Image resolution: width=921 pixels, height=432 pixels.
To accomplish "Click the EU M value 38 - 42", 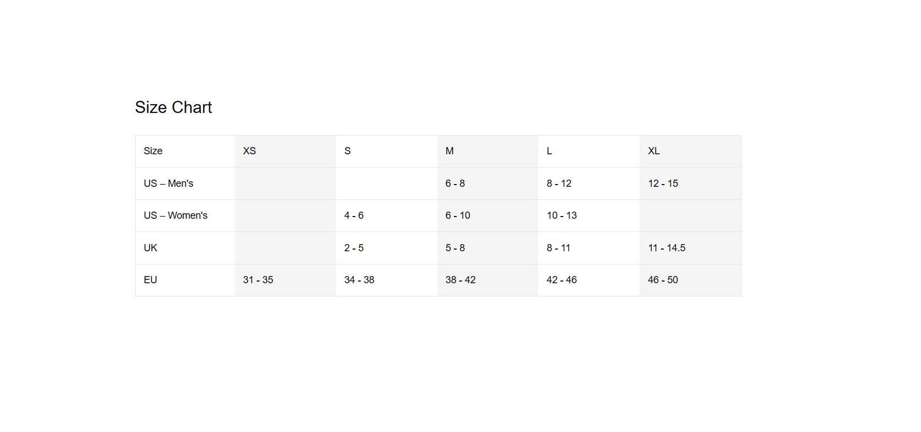I will pyautogui.click(x=460, y=280).
